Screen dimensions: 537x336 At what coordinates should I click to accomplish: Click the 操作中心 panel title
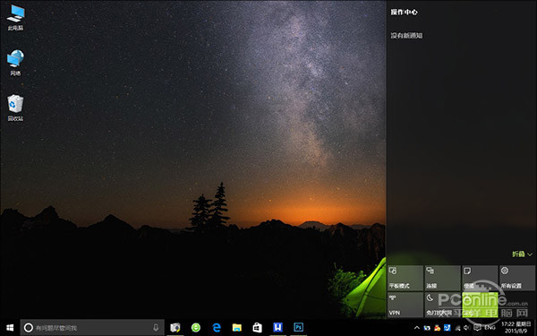405,12
